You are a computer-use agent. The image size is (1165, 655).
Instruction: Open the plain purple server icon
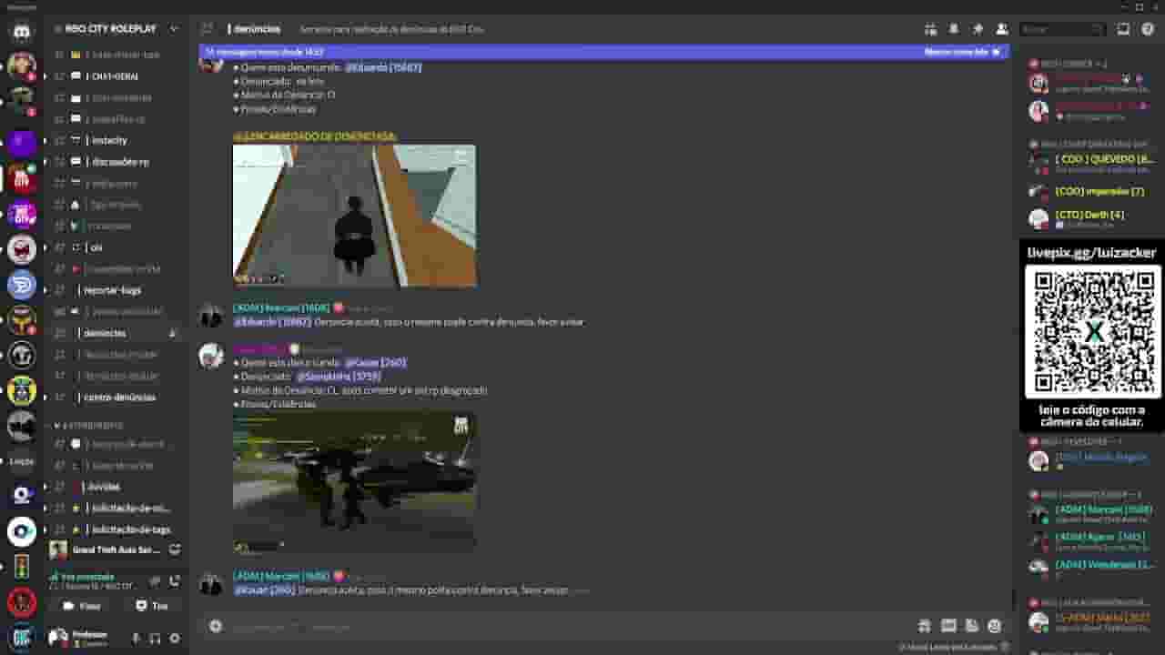coord(22,144)
